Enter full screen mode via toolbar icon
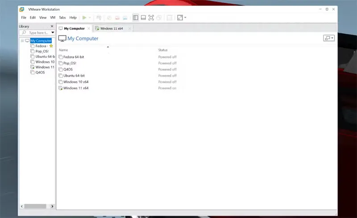The height and width of the screenshot is (218, 357). coord(151,17)
